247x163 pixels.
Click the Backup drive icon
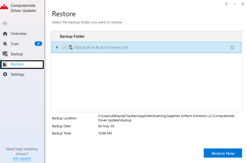tap(5, 54)
